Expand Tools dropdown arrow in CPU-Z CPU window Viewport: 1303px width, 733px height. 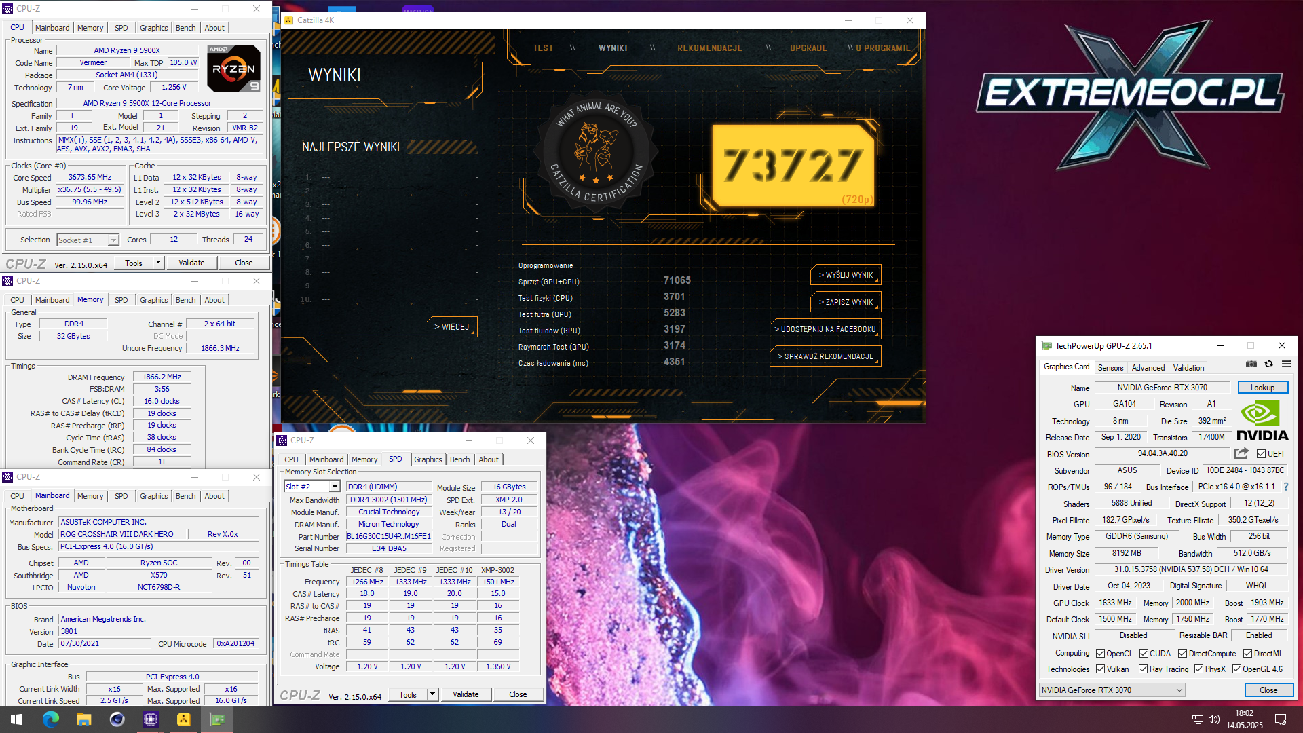[x=158, y=263]
